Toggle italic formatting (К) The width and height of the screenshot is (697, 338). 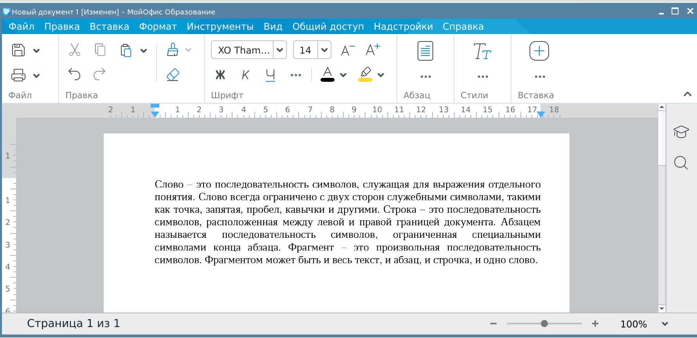coord(245,75)
